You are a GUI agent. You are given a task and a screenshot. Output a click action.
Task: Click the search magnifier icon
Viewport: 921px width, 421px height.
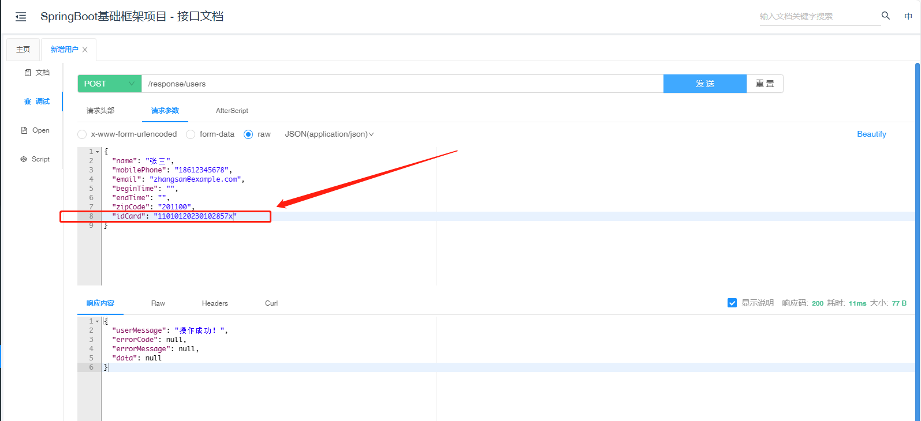point(885,16)
